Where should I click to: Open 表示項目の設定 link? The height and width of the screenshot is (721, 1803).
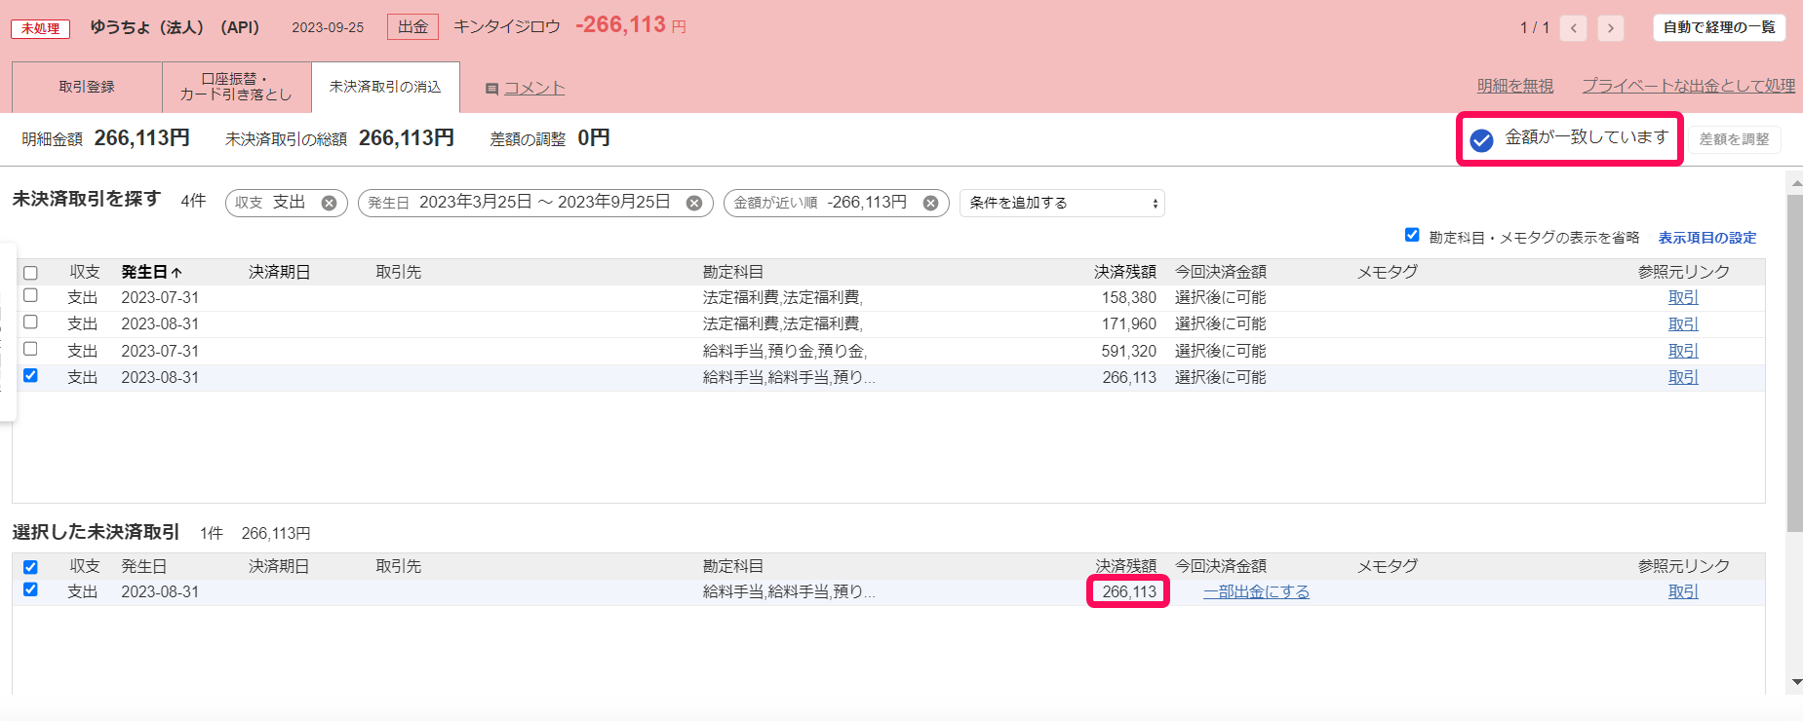point(1707,238)
